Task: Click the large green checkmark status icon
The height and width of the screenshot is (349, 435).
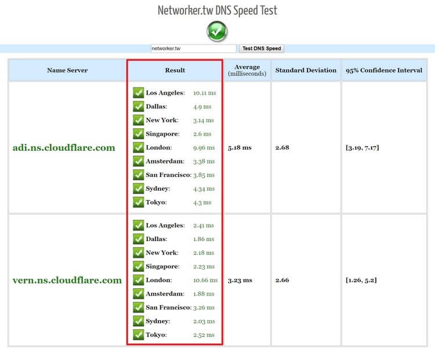Action: (x=217, y=32)
